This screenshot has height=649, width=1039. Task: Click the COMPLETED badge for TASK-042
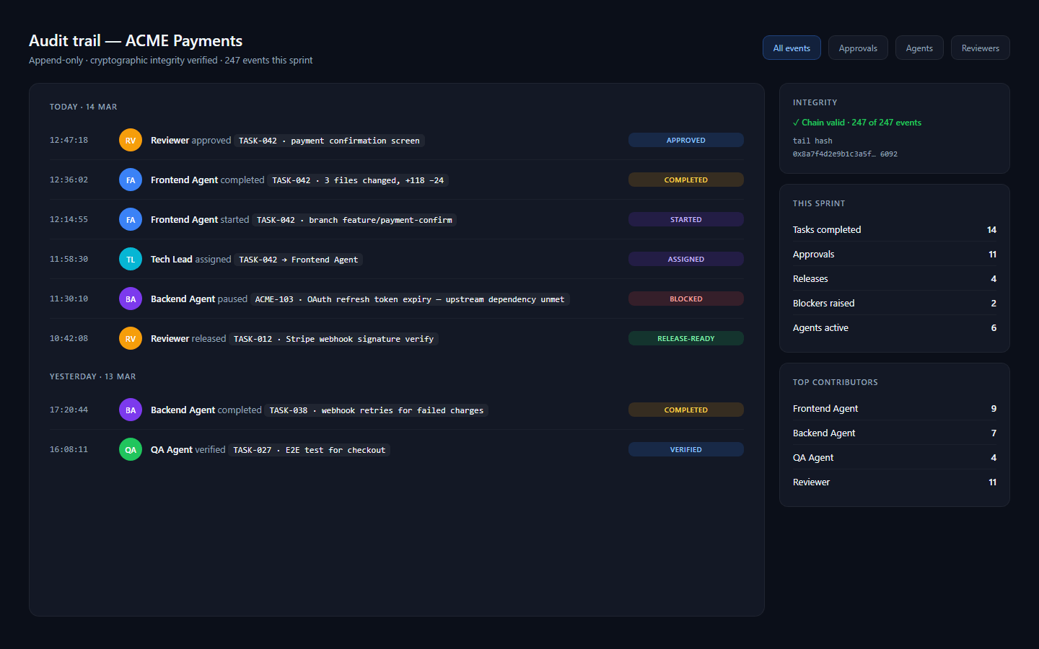click(x=685, y=180)
